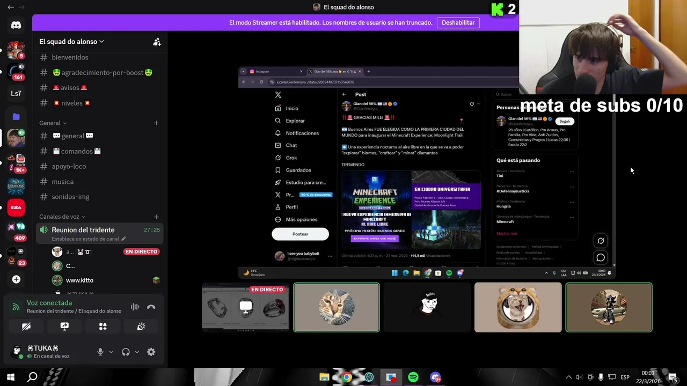Open microphone input options chevron
The height and width of the screenshot is (386, 687).
point(111,352)
